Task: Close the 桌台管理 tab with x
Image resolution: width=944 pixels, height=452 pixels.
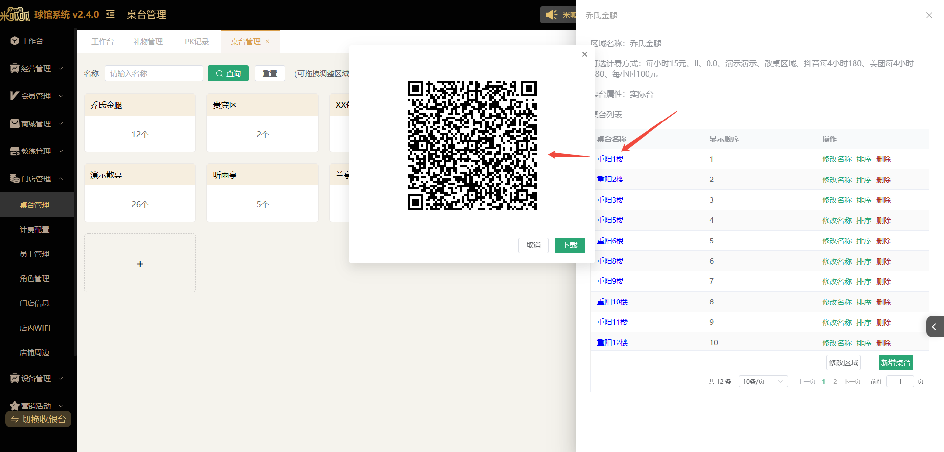Action: [x=267, y=41]
